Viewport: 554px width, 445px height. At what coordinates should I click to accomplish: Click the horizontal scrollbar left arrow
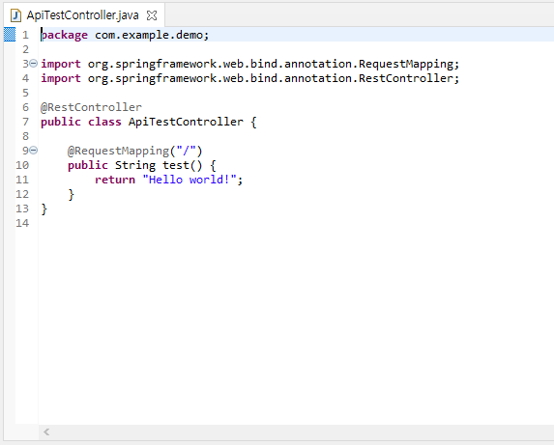click(46, 431)
